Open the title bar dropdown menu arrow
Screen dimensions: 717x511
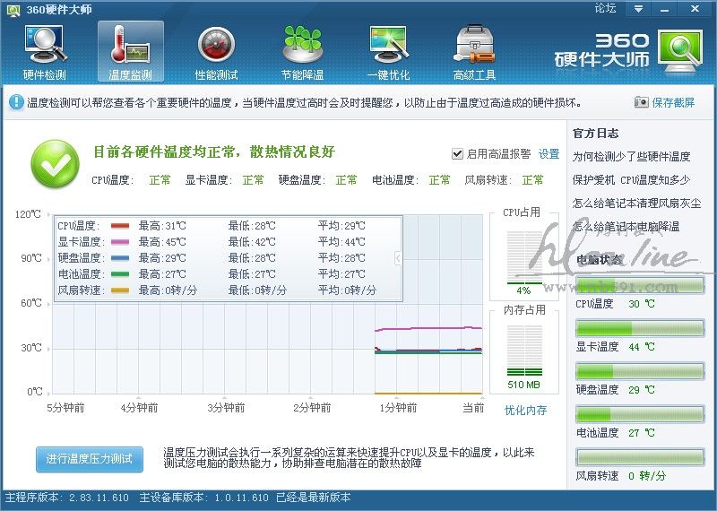(638, 9)
